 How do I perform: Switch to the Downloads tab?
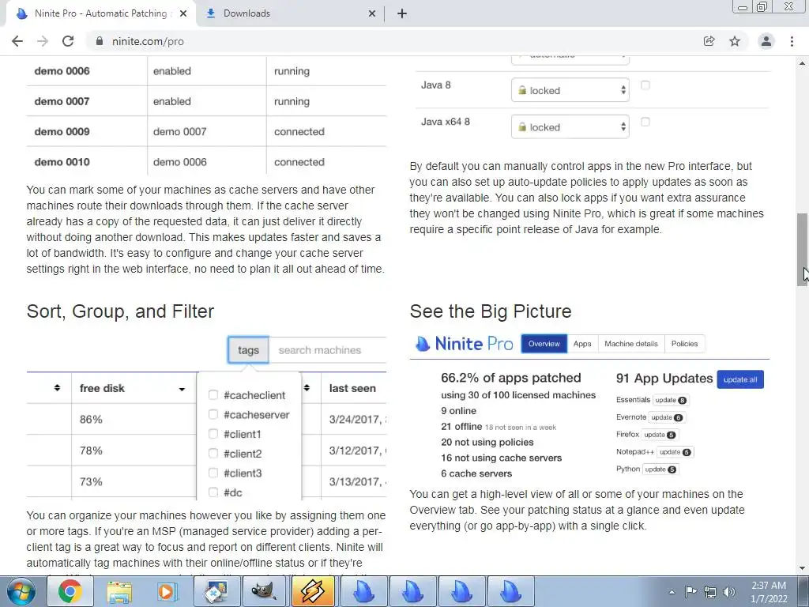(x=291, y=13)
